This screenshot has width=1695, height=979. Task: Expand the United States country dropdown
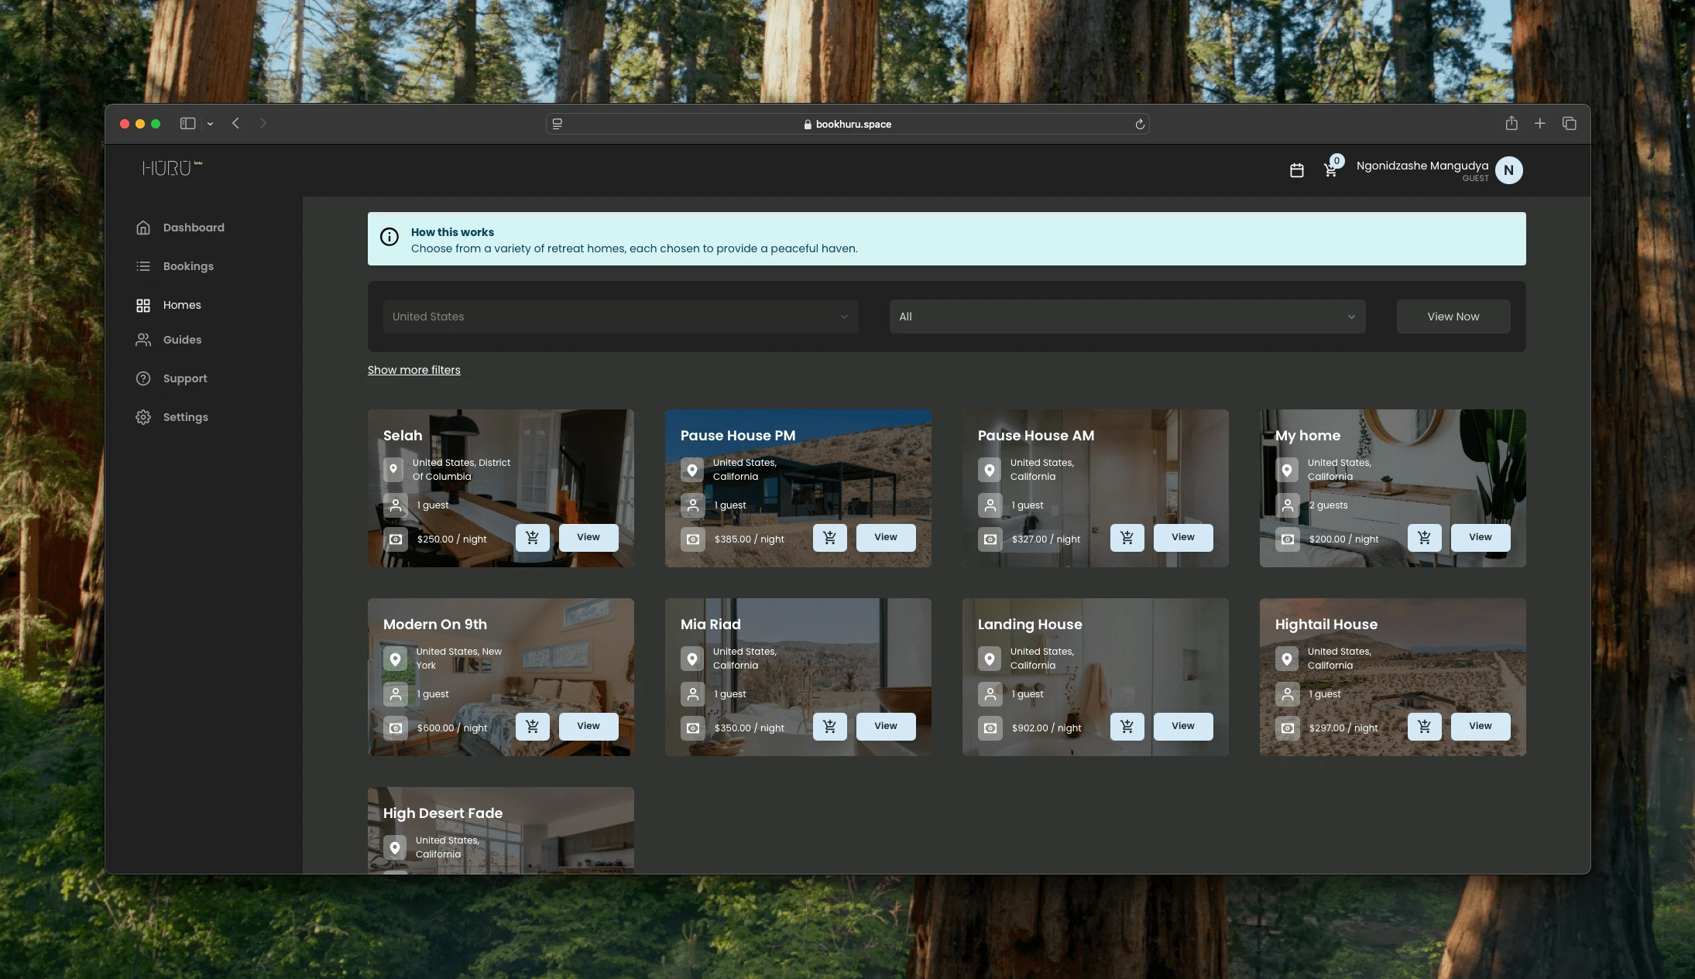point(619,317)
